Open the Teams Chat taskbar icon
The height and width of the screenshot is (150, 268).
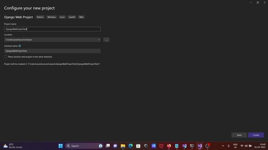click(115, 146)
